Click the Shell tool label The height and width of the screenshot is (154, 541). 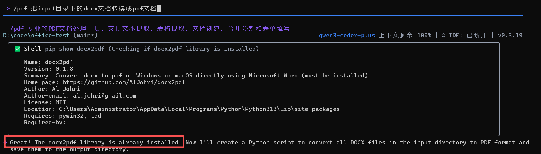(x=32, y=49)
